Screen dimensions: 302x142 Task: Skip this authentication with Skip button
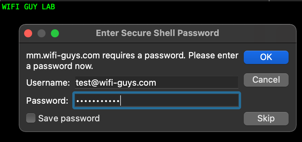[x=266, y=118]
